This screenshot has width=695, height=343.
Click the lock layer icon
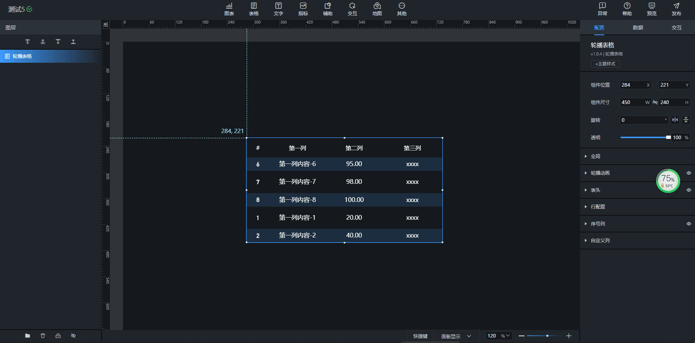(58, 336)
